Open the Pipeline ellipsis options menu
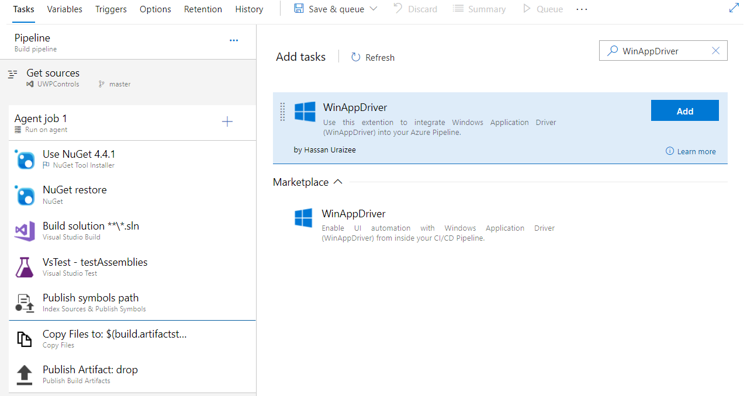 coord(234,40)
